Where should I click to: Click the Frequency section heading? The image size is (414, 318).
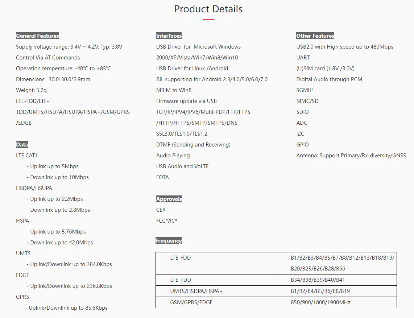point(169,241)
